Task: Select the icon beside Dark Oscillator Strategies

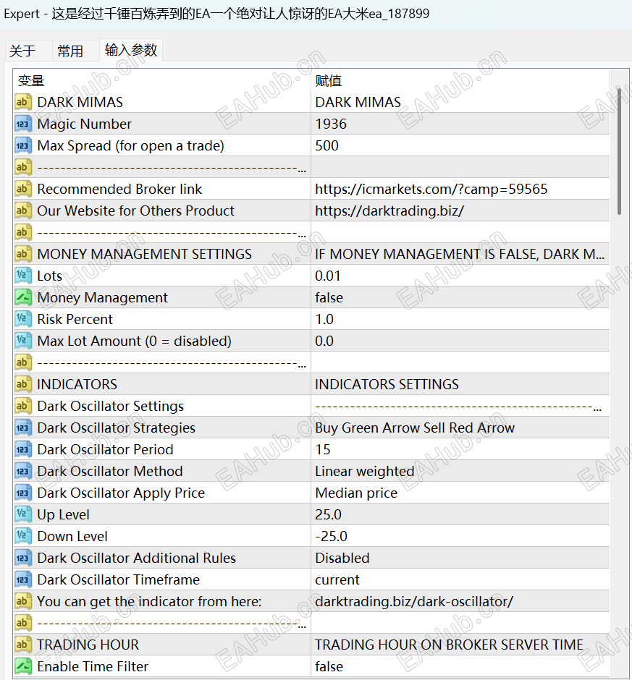Action: tap(23, 428)
